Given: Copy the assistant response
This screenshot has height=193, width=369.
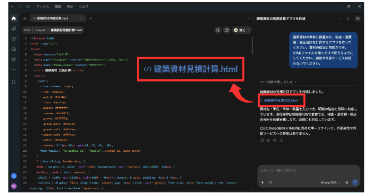Looking at the screenshot, I should [262, 140].
